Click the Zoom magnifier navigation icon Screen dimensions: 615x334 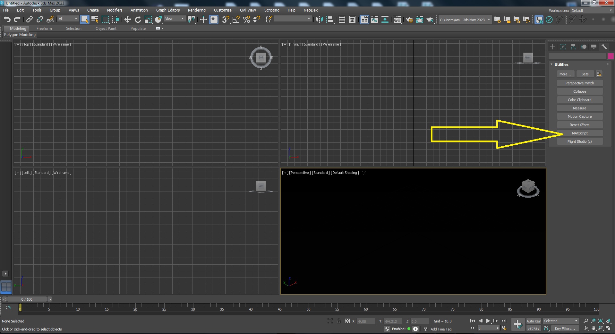click(586, 321)
